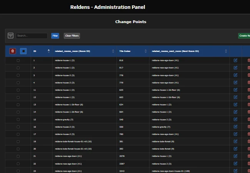The image size is (250, 173).
Task: Click 'reldens-new-age-town (41)' next room in row 4
Action: [165, 83]
